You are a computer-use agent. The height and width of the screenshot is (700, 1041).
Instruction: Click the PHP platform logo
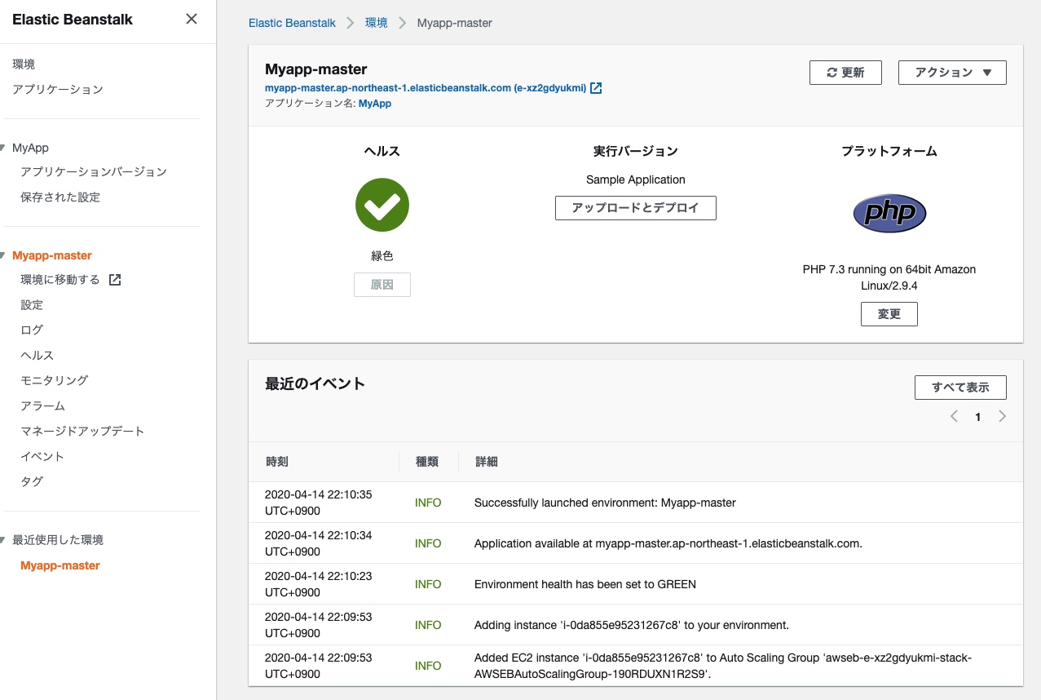(889, 214)
